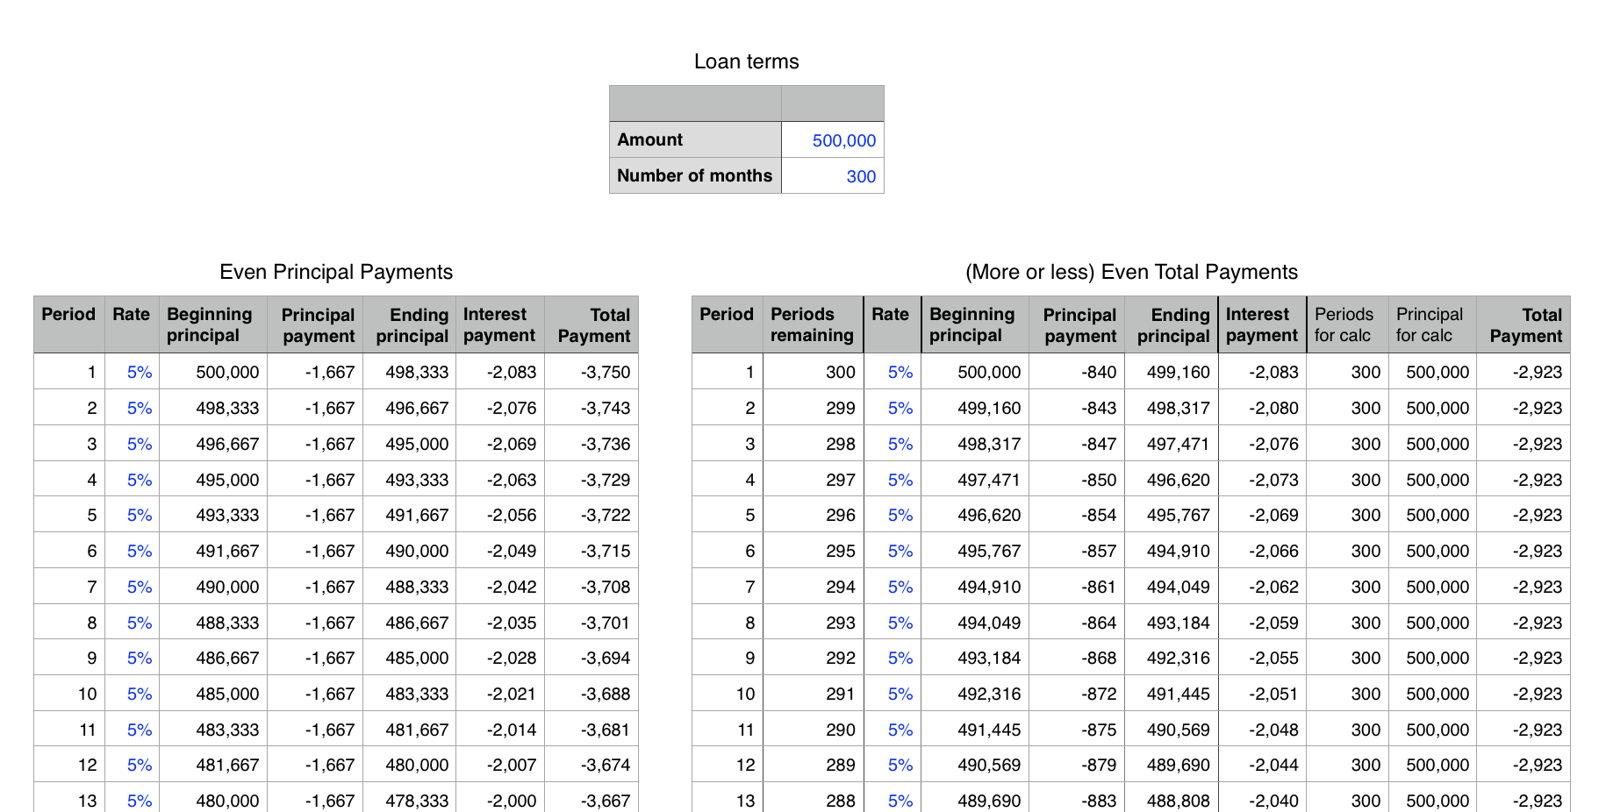This screenshot has height=812, width=1613.
Task: Select the -3,715 total payment cell
Action: [x=591, y=551]
